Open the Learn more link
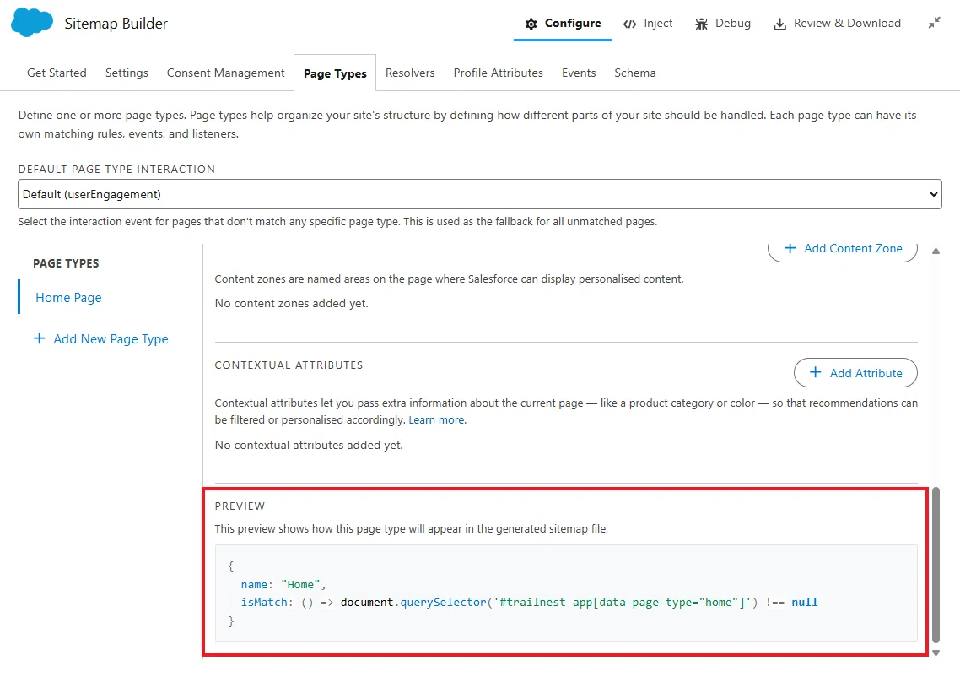 436,420
